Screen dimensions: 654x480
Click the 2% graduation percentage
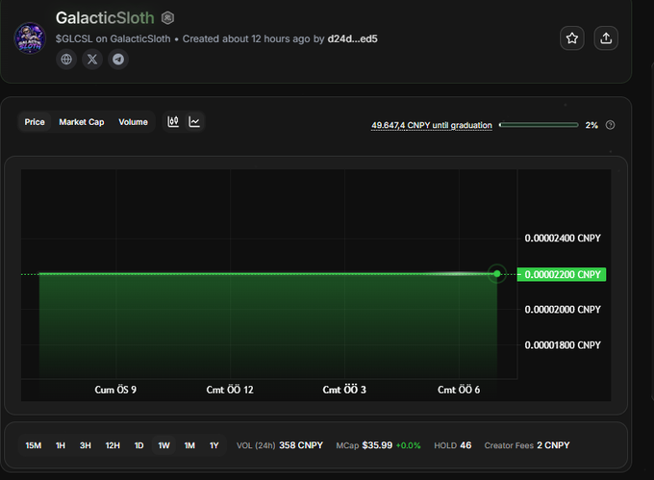click(591, 125)
